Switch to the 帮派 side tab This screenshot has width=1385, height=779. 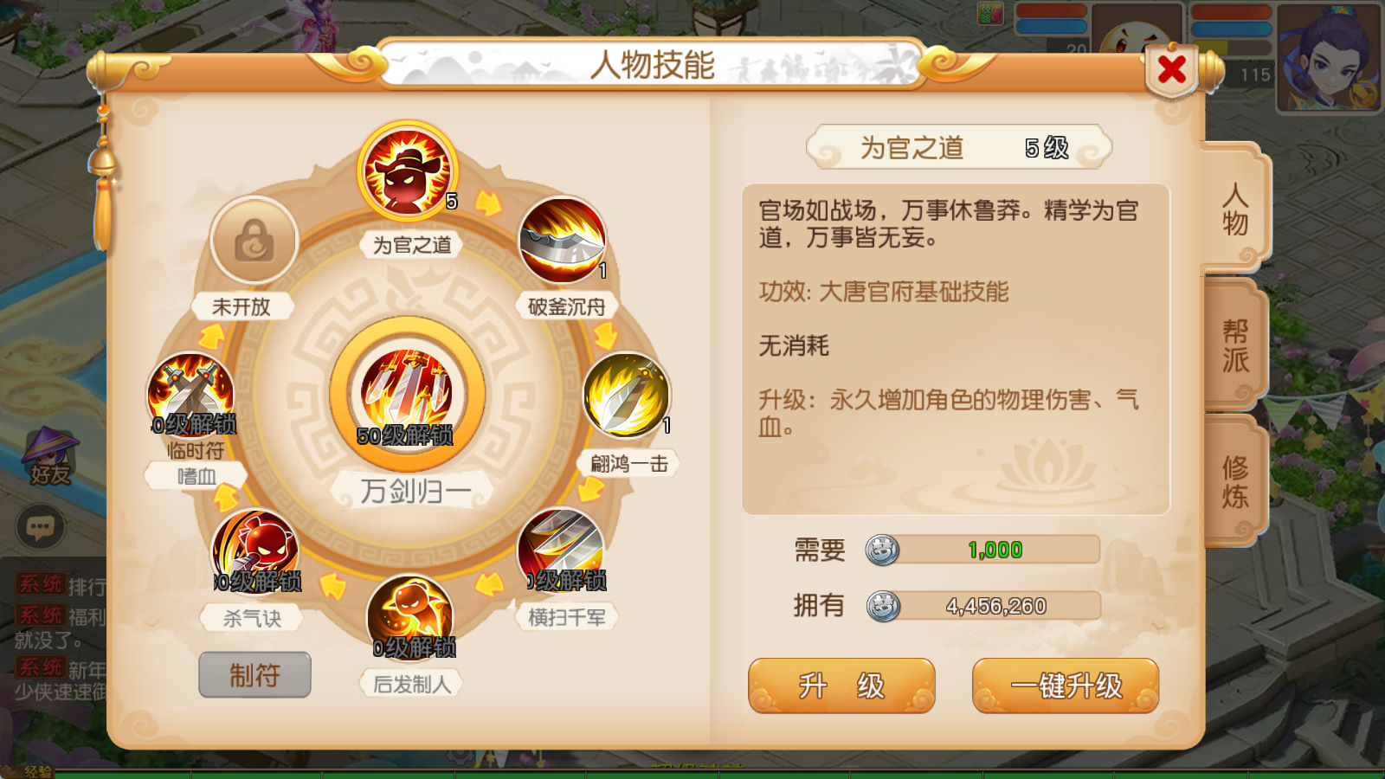point(1235,345)
